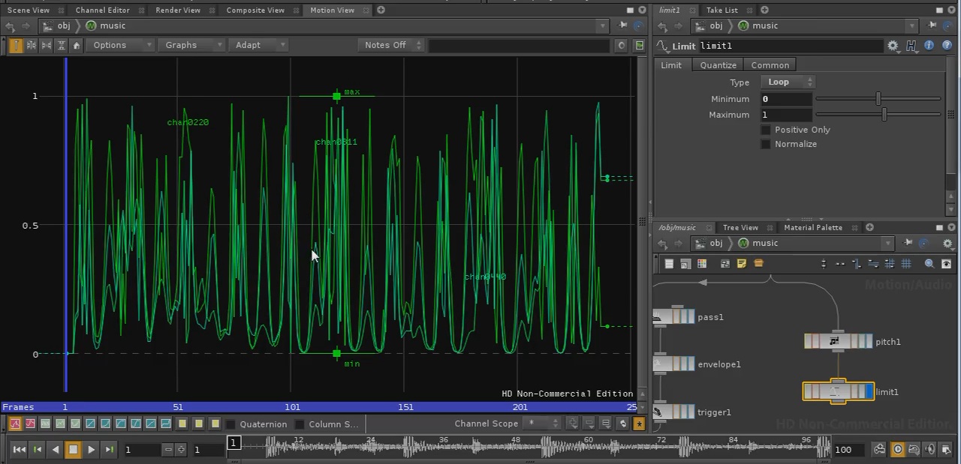Click the Minimum slider handle

(x=878, y=98)
